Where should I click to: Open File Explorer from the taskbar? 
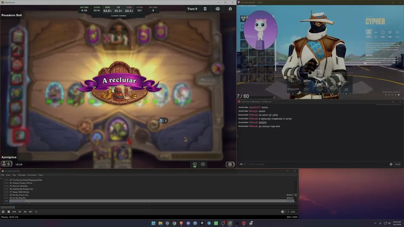tap(160, 223)
